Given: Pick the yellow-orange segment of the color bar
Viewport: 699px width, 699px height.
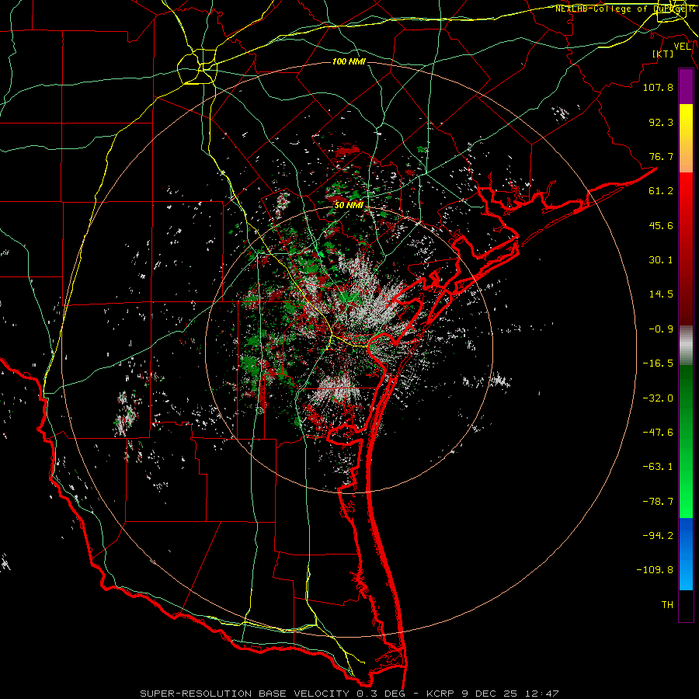Looking at the screenshot, I should click(x=686, y=138).
